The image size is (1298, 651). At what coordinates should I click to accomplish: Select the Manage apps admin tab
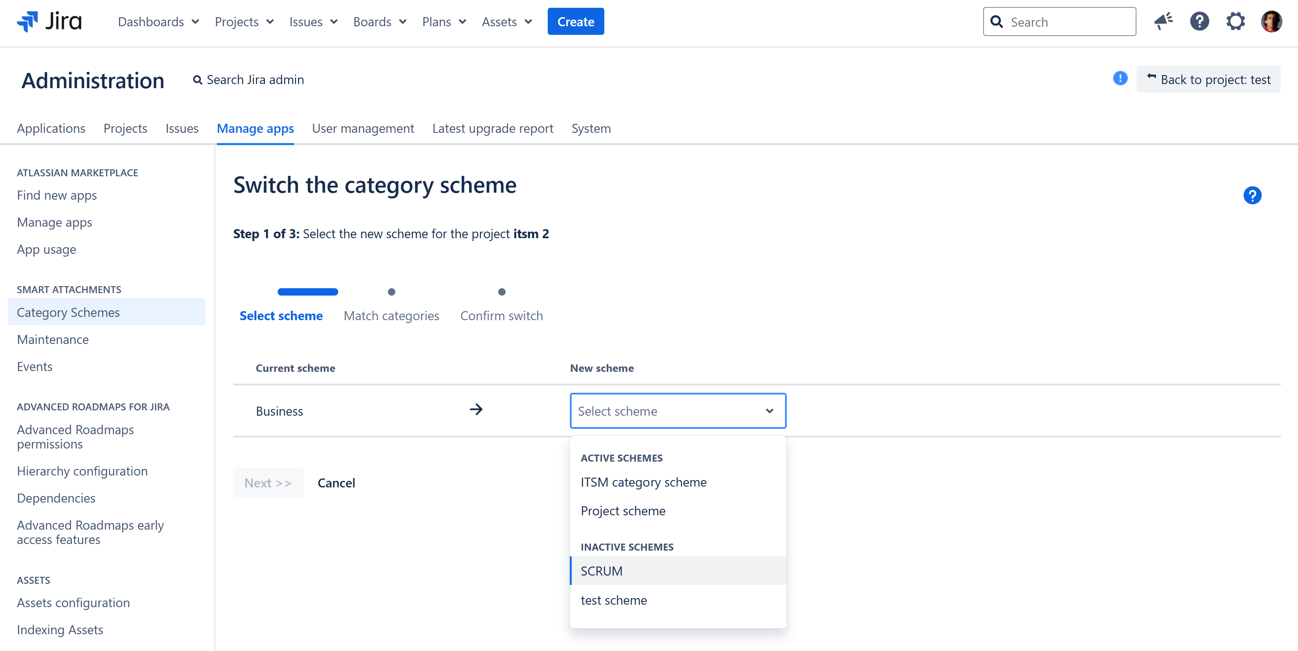pos(255,128)
